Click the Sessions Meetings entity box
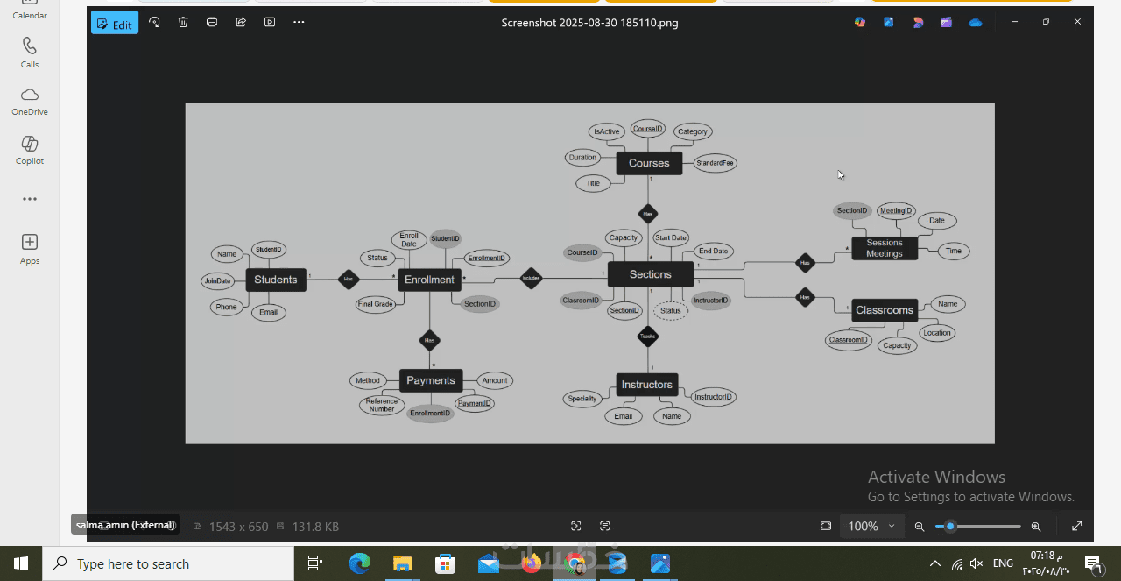 click(x=885, y=248)
